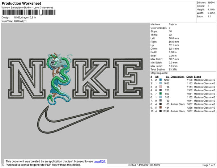217x168 pixels.
Task: Click the Max Jump value '6.9 mm'
Action: [173, 66]
